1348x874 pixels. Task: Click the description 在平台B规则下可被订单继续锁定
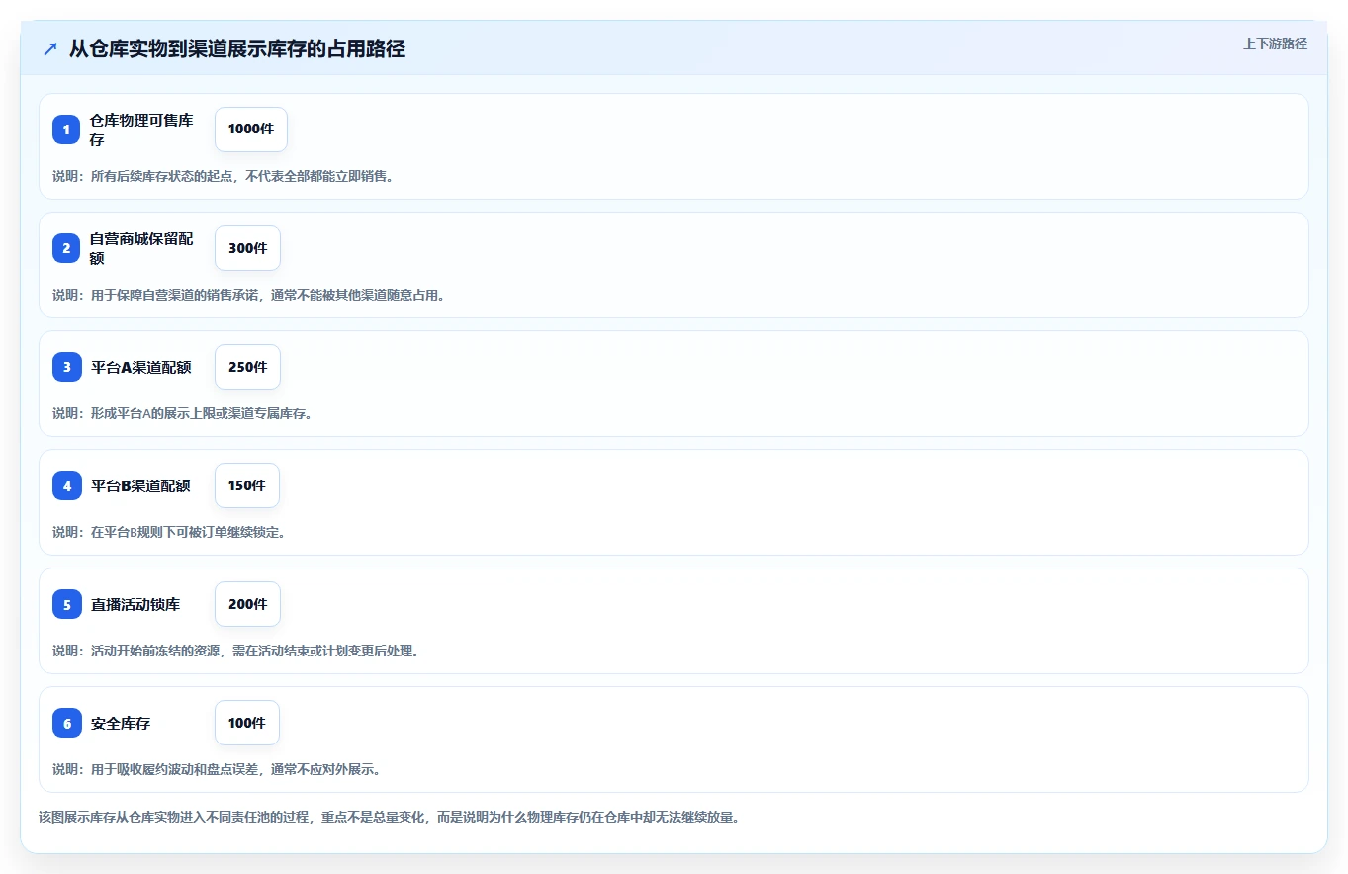point(169,532)
